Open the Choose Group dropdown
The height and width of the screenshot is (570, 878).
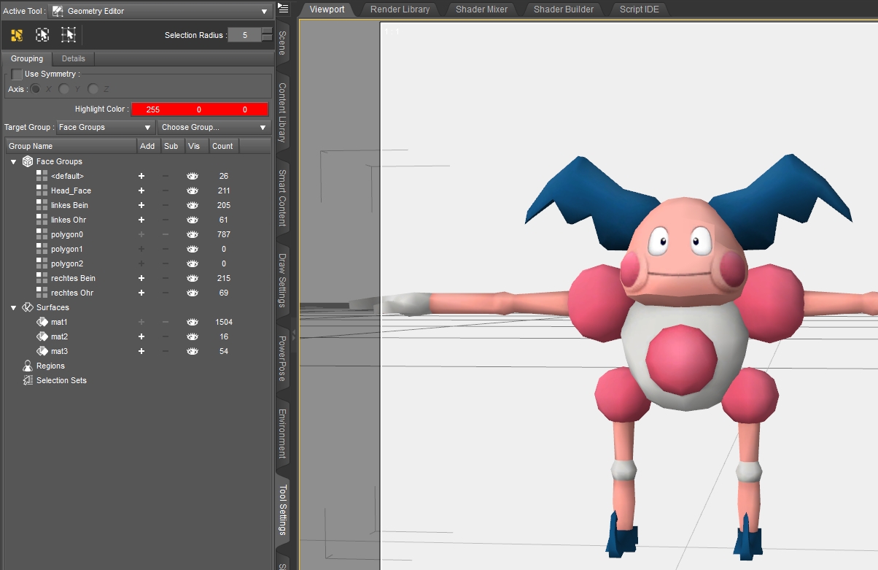(214, 127)
